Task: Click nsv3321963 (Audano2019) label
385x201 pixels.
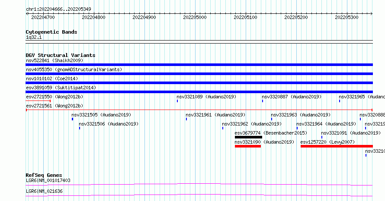Action: click(x=301, y=115)
